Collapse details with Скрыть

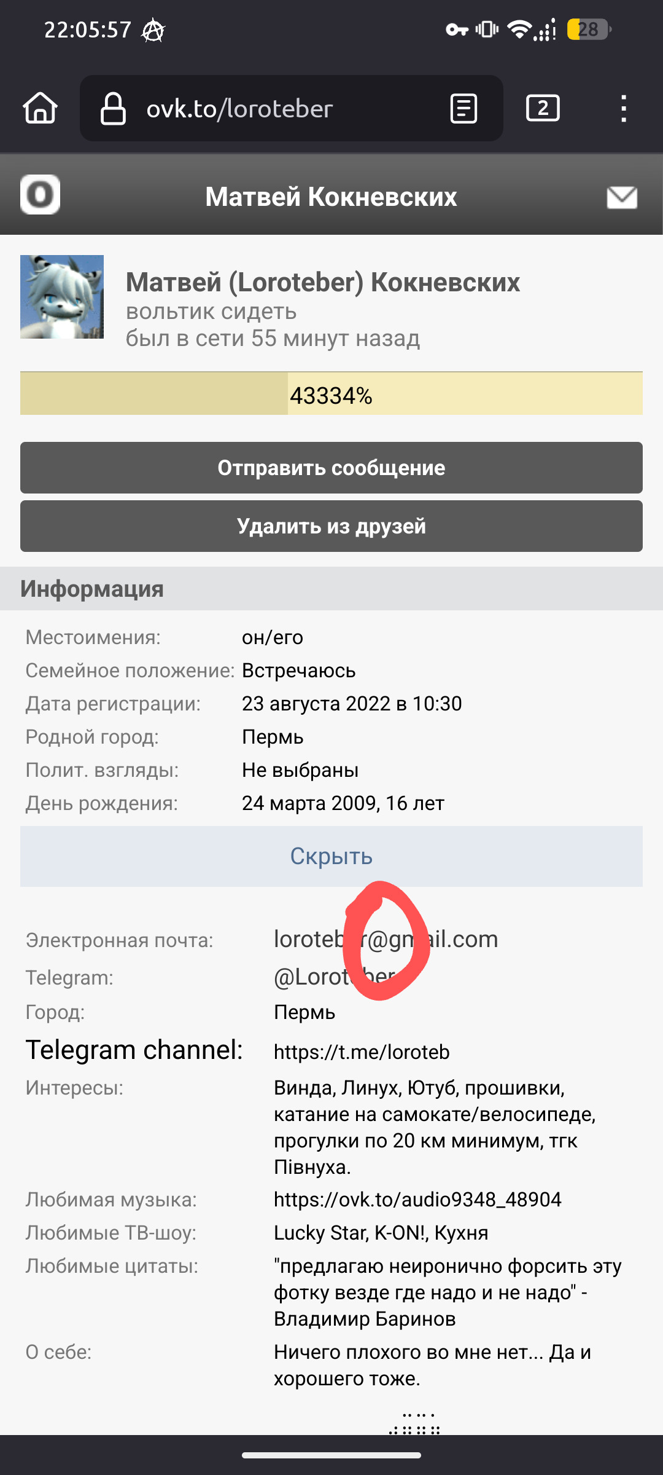coord(331,856)
